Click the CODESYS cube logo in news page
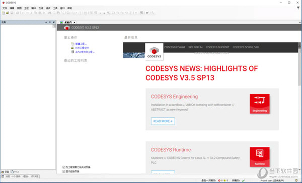Image resolution: width=302 pixels, height=183 pixels. point(154,52)
